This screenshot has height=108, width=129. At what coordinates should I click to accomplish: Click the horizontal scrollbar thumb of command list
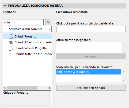click(22, 88)
